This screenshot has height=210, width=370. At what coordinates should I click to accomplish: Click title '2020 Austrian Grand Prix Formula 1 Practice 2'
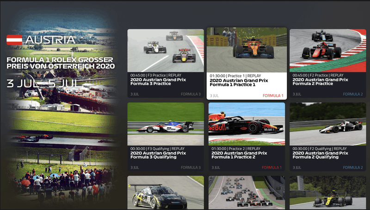[x=239, y=155]
